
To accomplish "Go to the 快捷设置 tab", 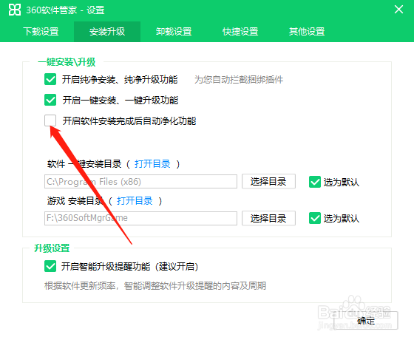I will [x=240, y=31].
